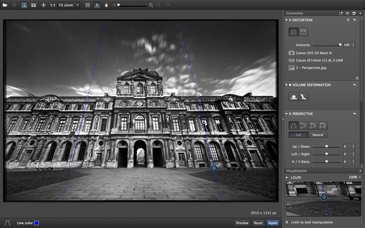Delete the distortion correction with trash icon

(x=348, y=20)
